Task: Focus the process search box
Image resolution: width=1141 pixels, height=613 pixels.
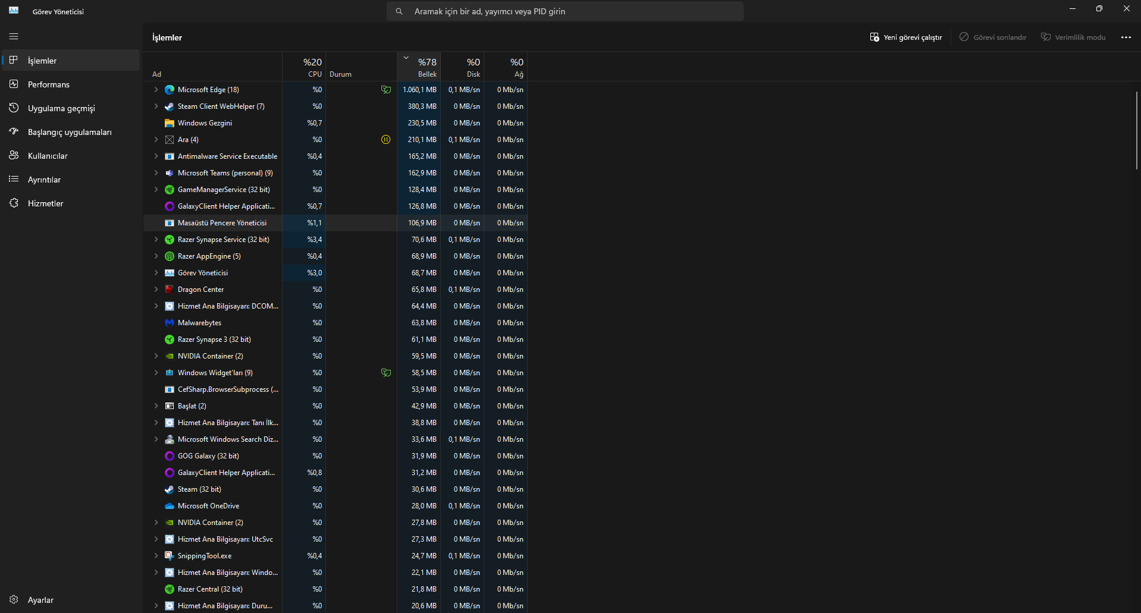Action: 565,11
